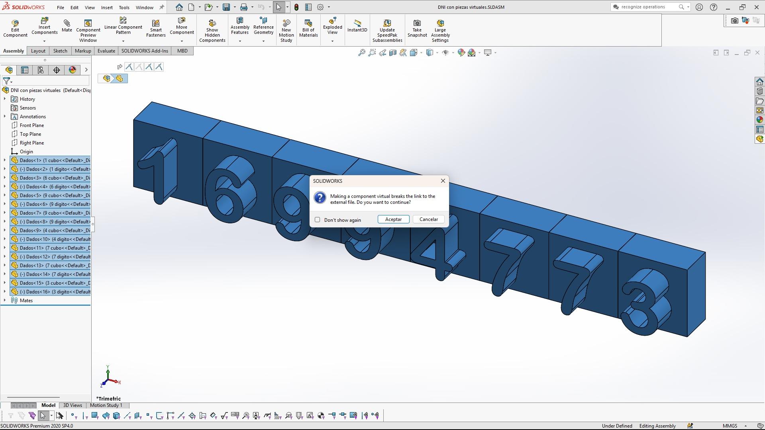Click the Print icon in top toolbar
This screenshot has height=430, width=765.
(244, 7)
